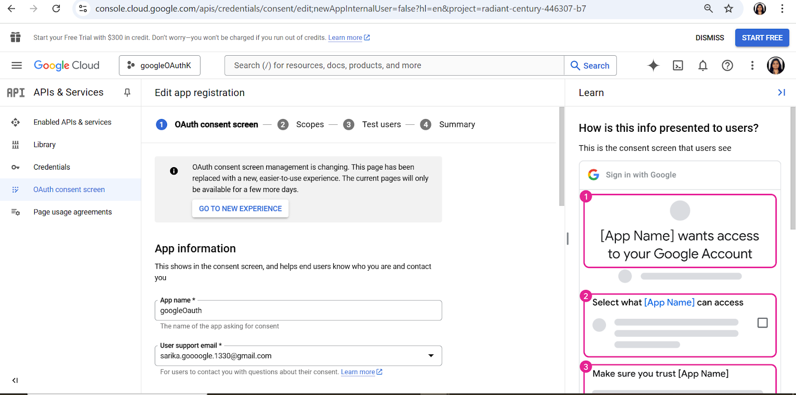Go to step 3 Test users
796x395 pixels.
tap(372, 124)
